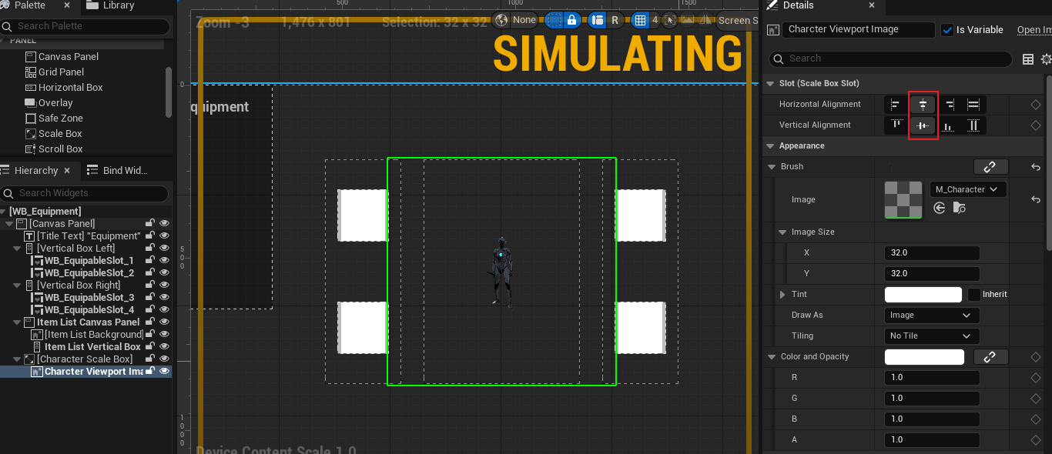Open the Tiling No Tile dropdown
The image size is (1052, 454).
[932, 336]
